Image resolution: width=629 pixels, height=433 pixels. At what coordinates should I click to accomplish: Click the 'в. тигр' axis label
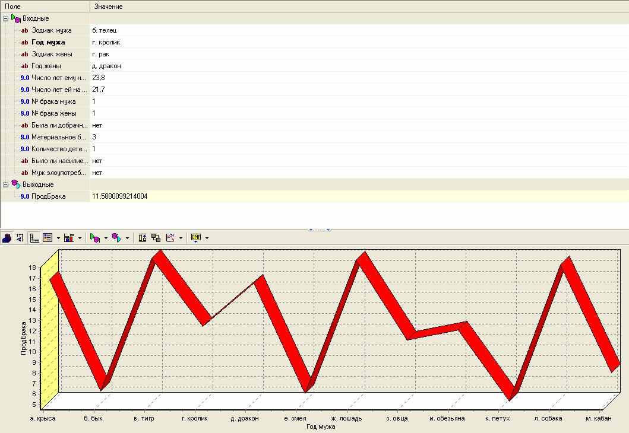[144, 419]
